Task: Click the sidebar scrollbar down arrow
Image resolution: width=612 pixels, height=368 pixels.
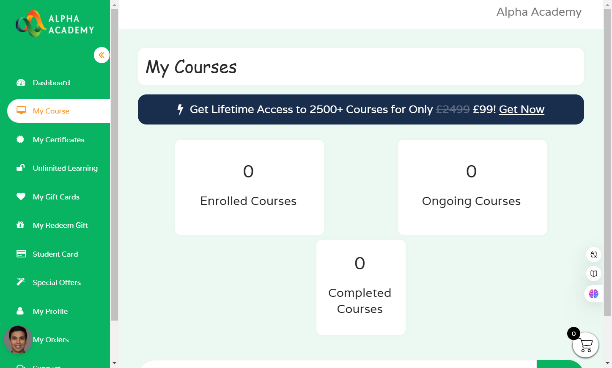Action: click(114, 363)
